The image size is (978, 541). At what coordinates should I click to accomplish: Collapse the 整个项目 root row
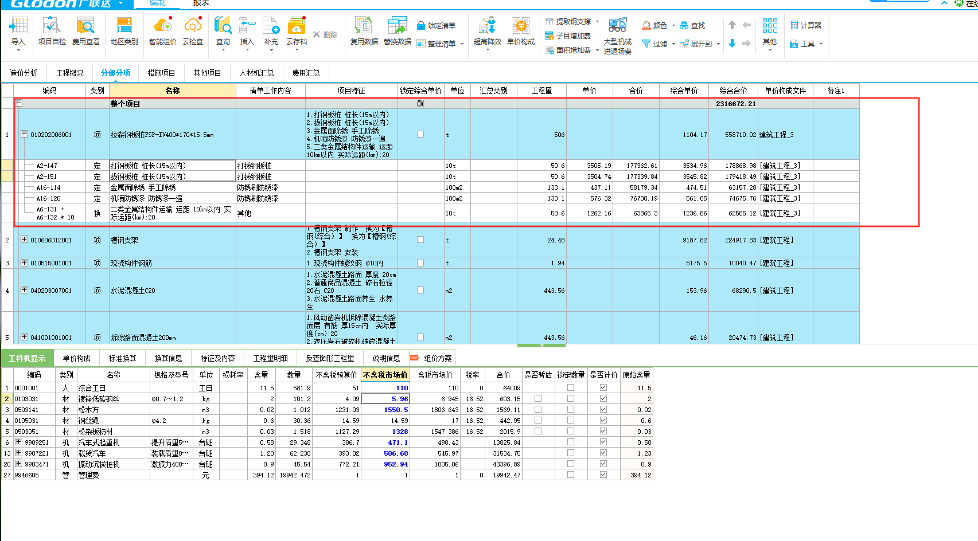(19, 103)
